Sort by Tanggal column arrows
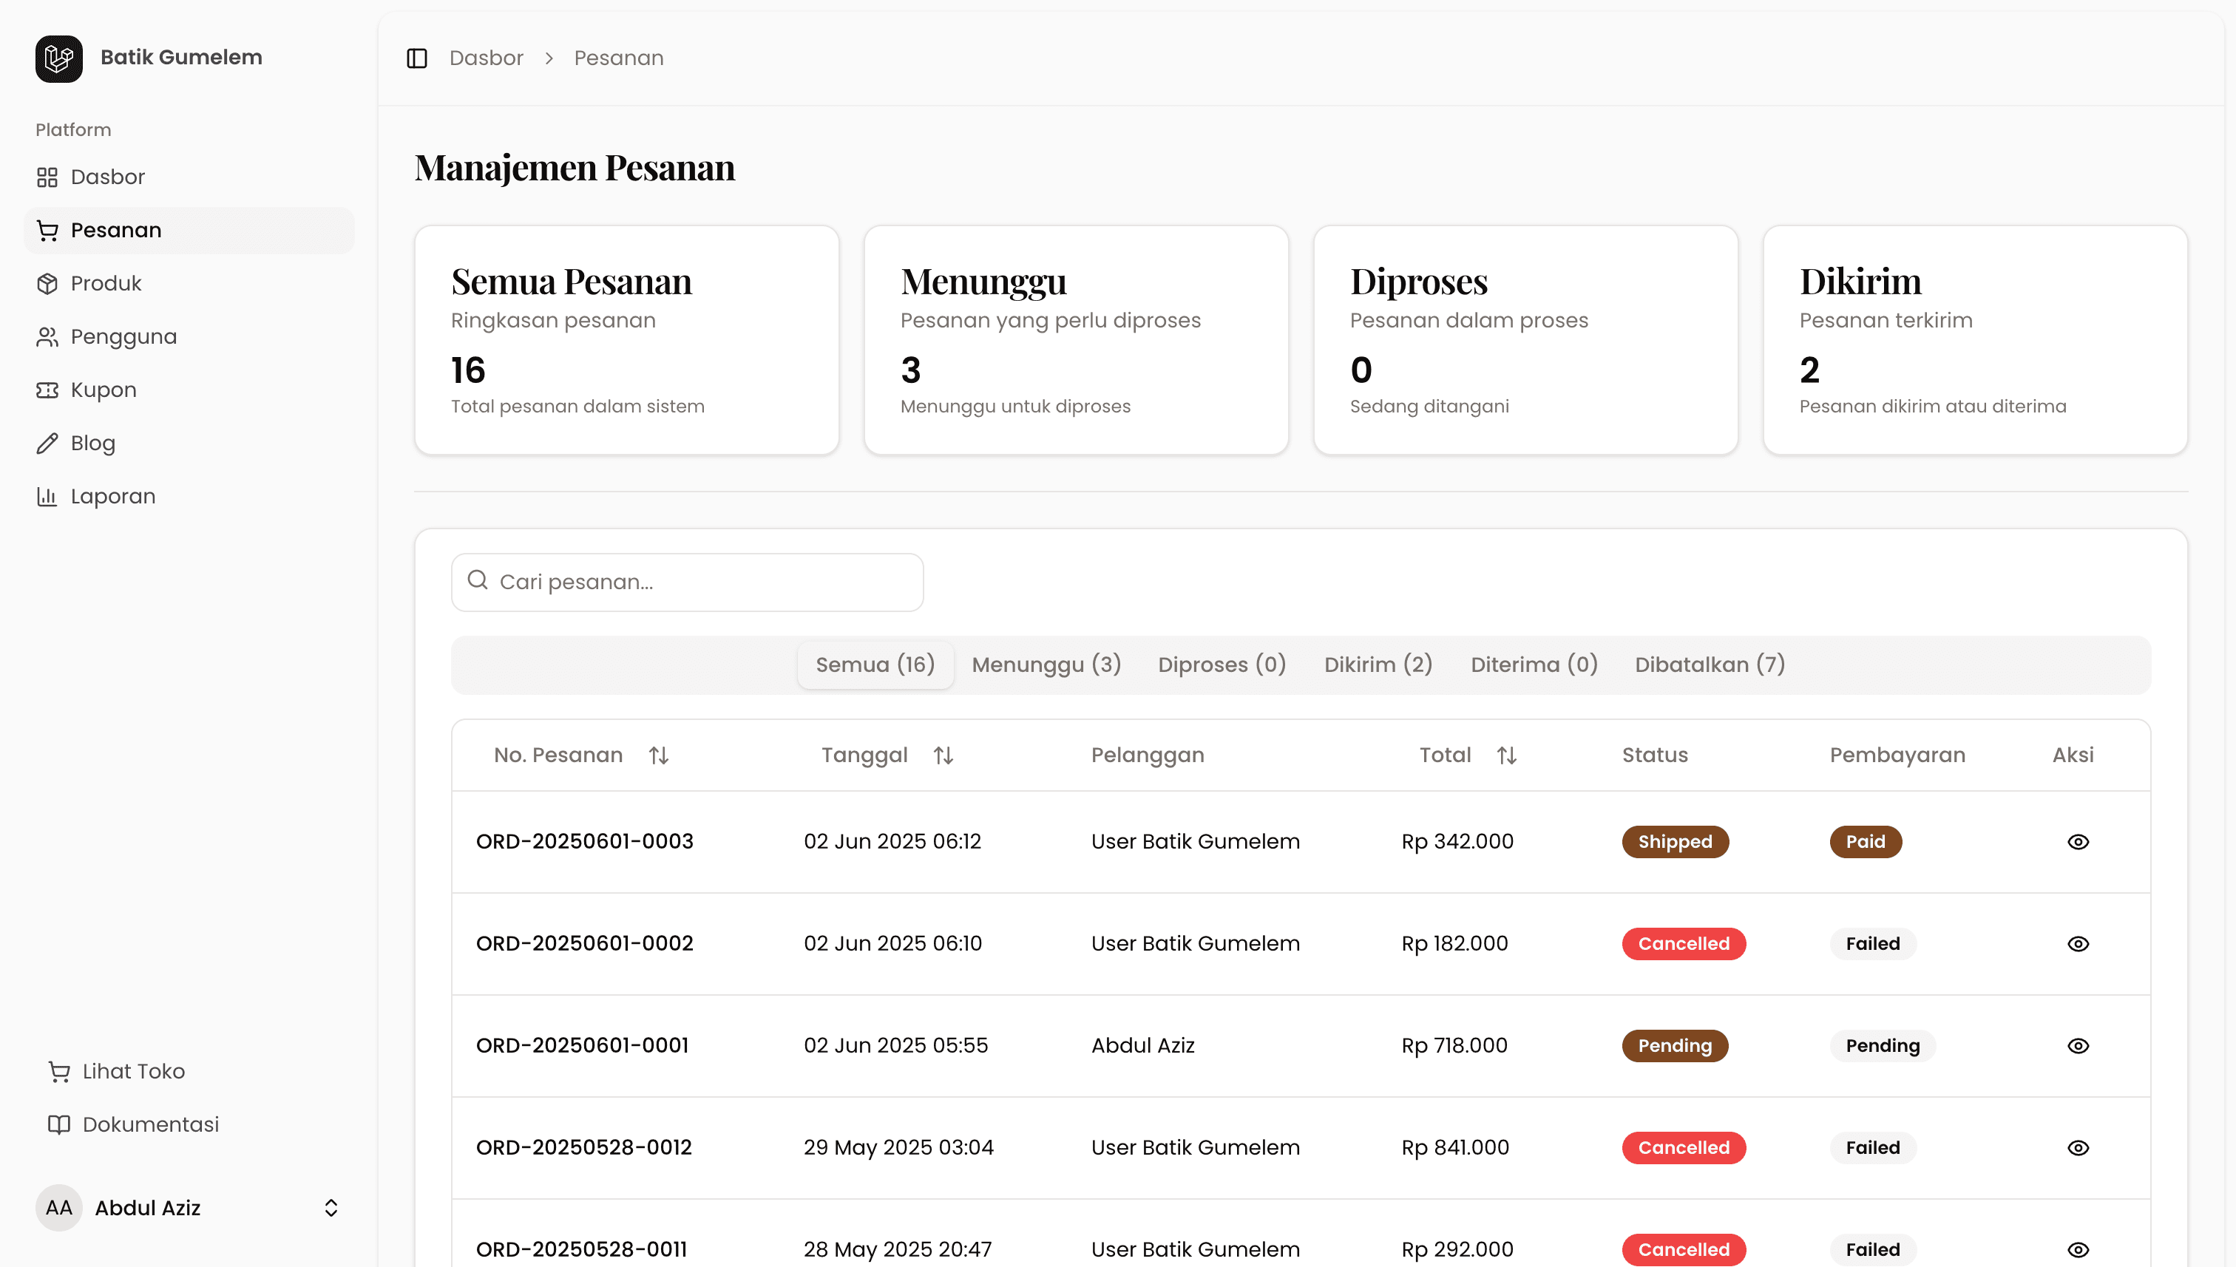The width and height of the screenshot is (2236, 1267). pos(943,756)
